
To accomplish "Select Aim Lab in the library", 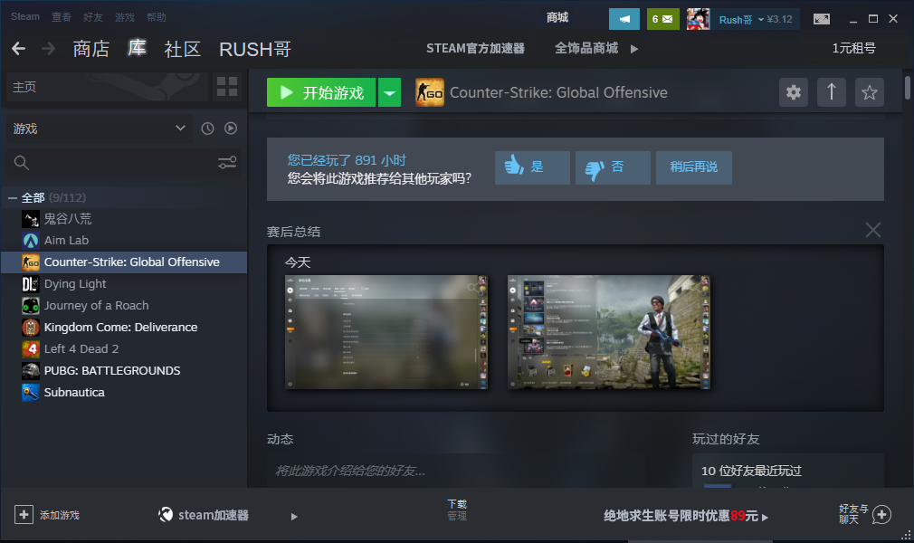I will pyautogui.click(x=124, y=241).
